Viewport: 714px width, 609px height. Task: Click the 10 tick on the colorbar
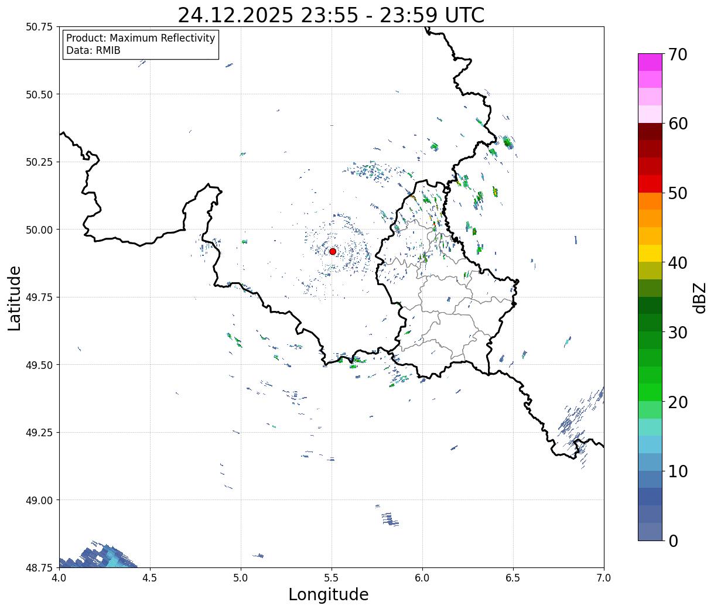pyautogui.click(x=678, y=471)
